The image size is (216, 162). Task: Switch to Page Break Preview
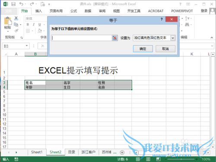158,159
